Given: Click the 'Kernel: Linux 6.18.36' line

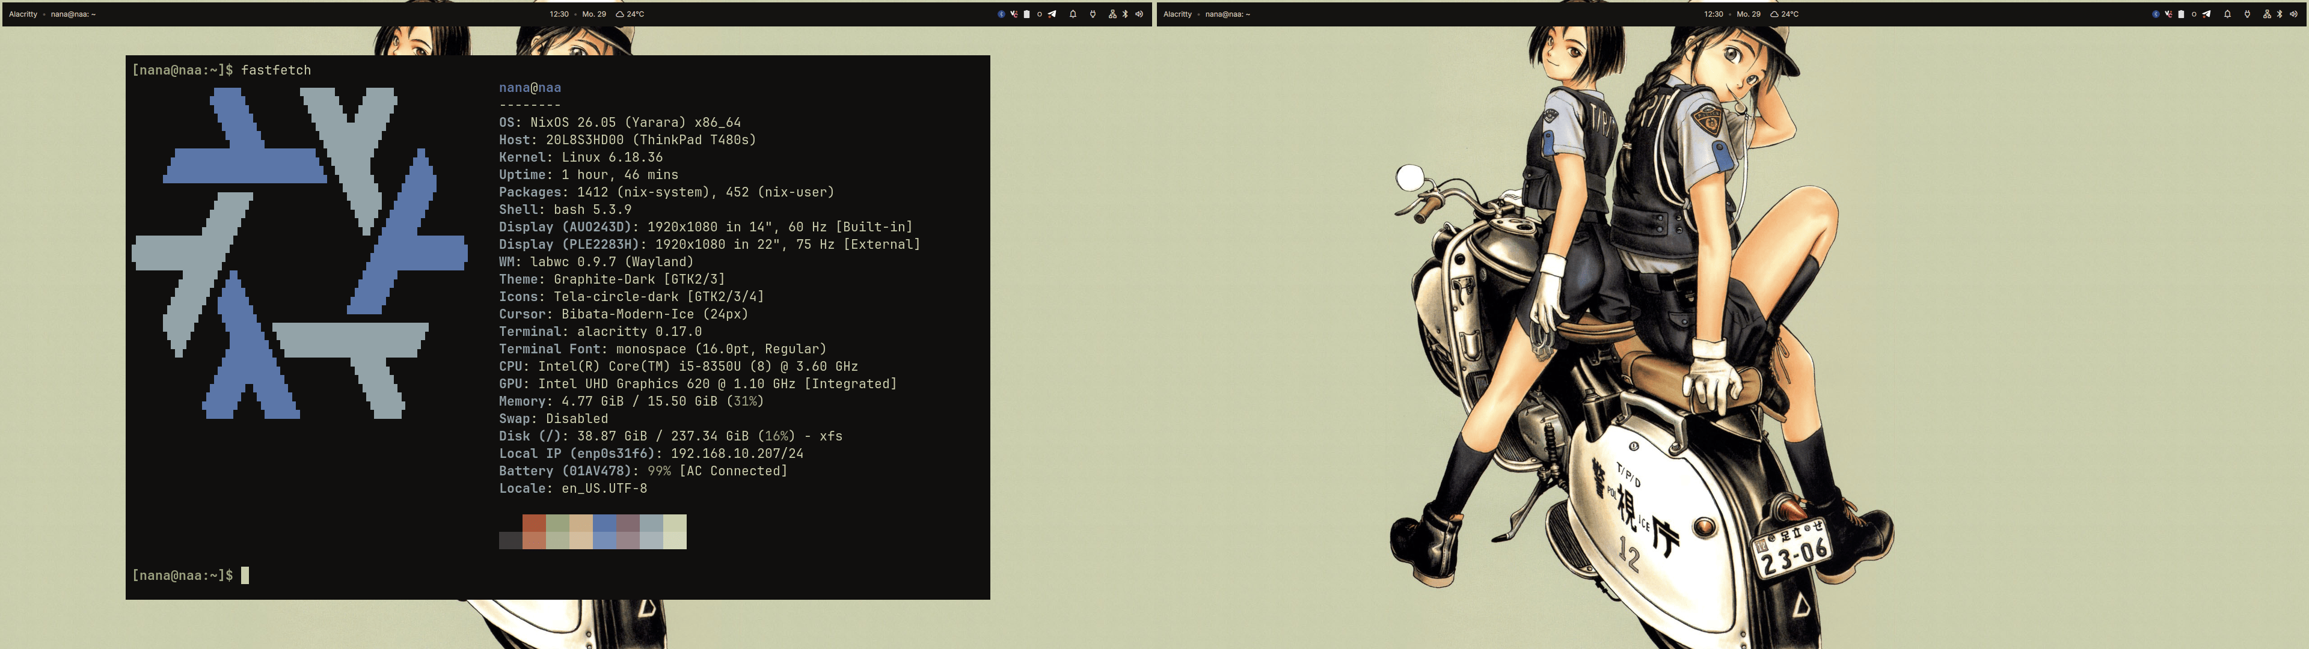Looking at the screenshot, I should [x=581, y=157].
